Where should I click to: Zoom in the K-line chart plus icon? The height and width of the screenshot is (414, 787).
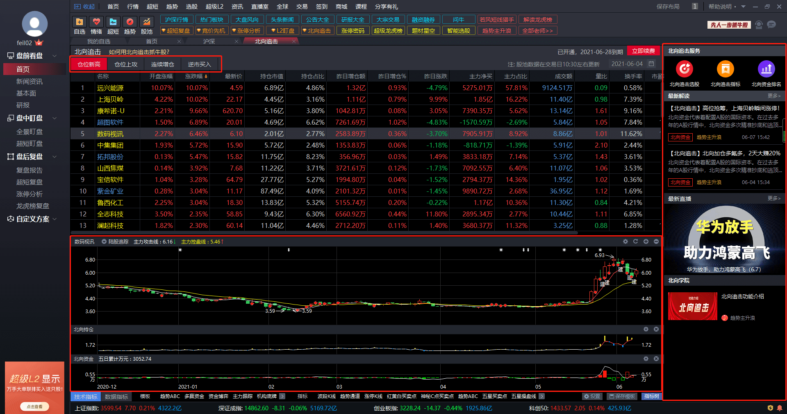[646, 241]
